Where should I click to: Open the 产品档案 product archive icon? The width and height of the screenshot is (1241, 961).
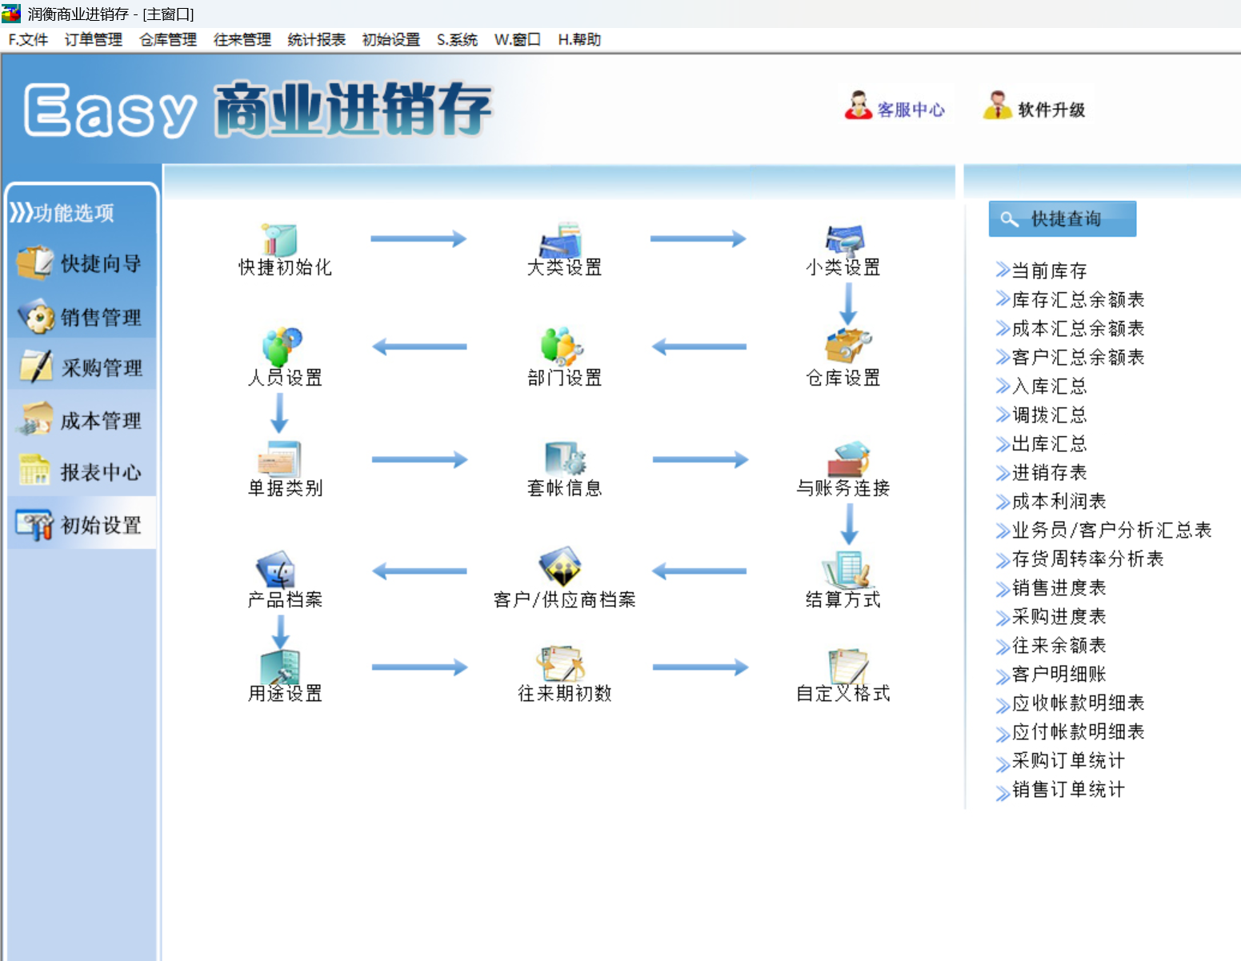[x=276, y=570]
